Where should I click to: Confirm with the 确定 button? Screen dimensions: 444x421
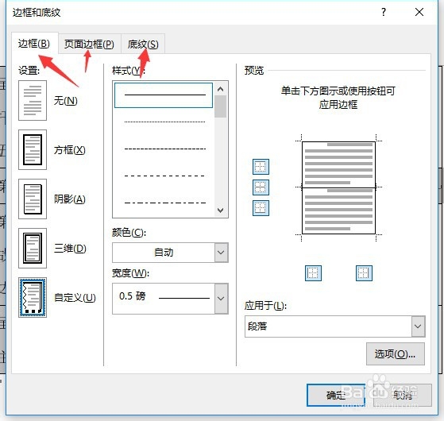[x=336, y=396]
